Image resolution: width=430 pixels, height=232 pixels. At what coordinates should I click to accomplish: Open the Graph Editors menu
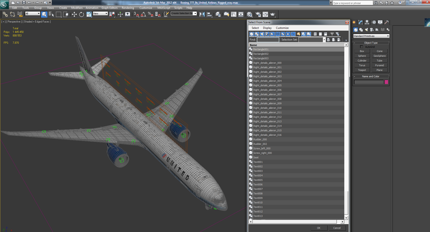click(110, 8)
